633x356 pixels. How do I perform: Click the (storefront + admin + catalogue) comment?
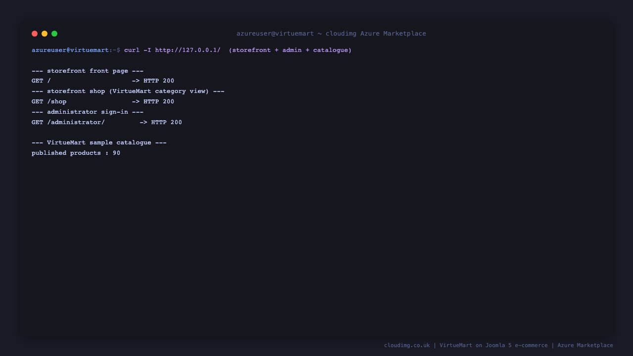point(290,50)
